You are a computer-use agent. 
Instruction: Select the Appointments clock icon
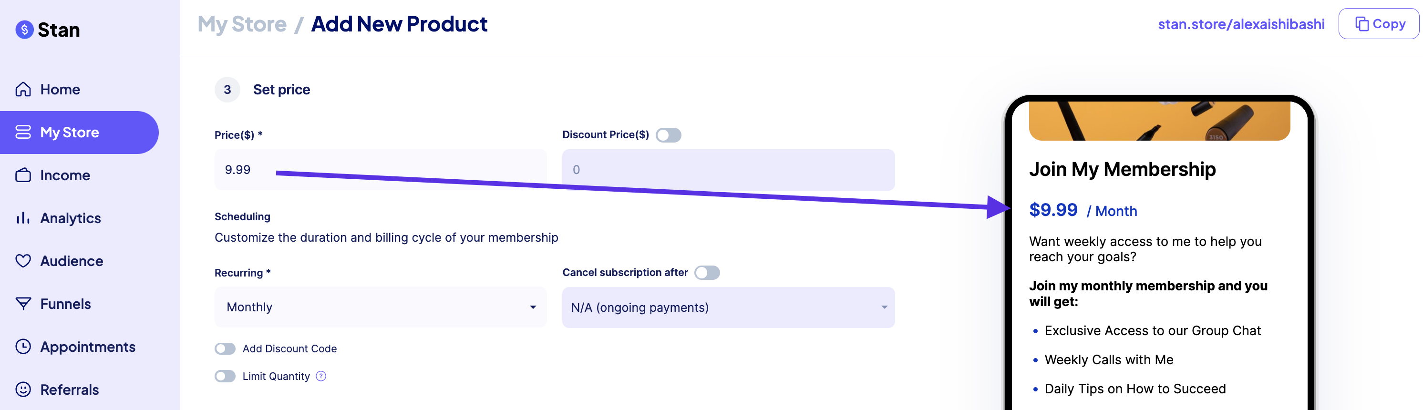click(x=22, y=347)
